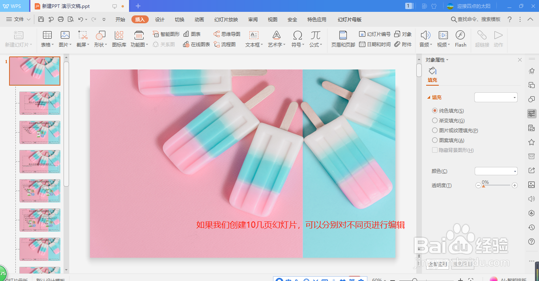Screen dimensions: 539x281
Task: Insert 日期和时间 date and time
Action: (375, 44)
